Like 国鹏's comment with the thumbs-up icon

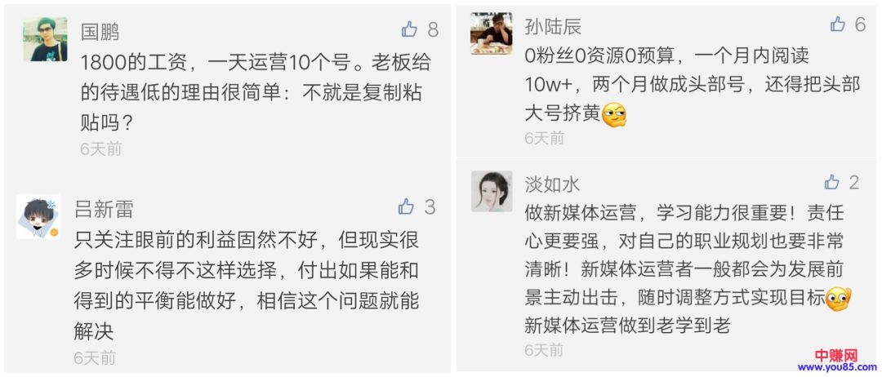(x=409, y=30)
